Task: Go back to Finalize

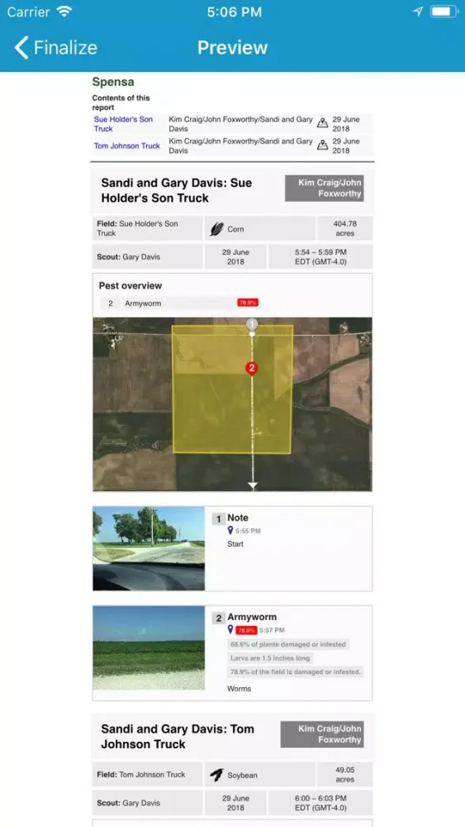Action: click(x=56, y=48)
